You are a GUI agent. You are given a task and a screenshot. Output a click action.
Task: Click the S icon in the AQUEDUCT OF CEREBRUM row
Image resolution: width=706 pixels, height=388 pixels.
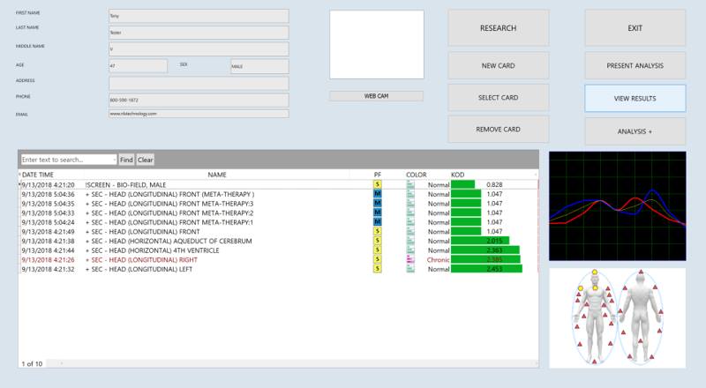coord(378,241)
